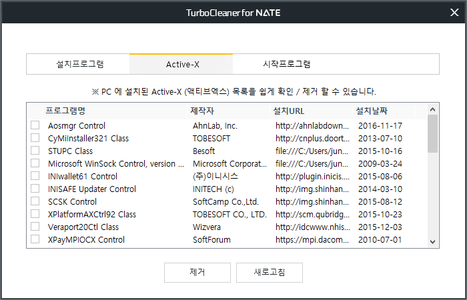Click the Microsoft Corporat... publisher cell
Image resolution: width=467 pixels, height=300 pixels.
coord(229,164)
